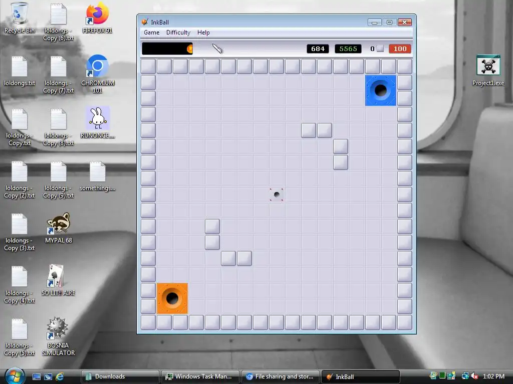Switch to Windows Task Manager taskbar button

(x=200, y=376)
